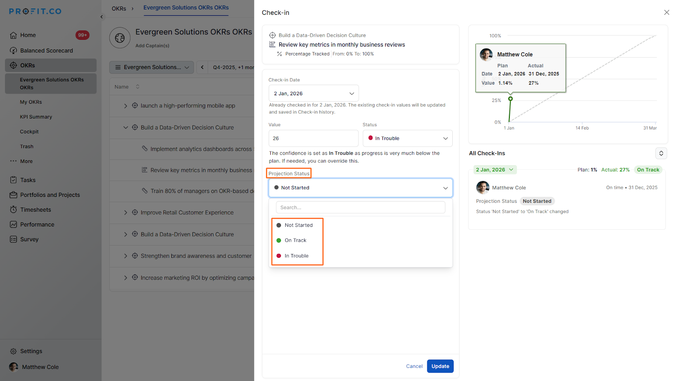Choose On Track projection status option
The height and width of the screenshot is (381, 677).
[295, 240]
